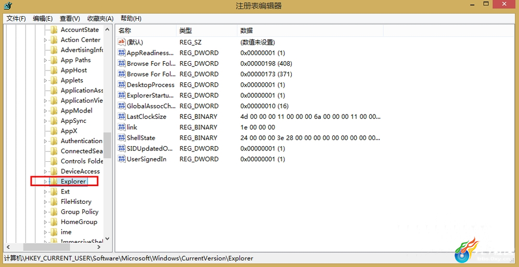The height and width of the screenshot is (267, 519).
Task: Open the 收藏夹(A) menu
Action: (x=100, y=19)
